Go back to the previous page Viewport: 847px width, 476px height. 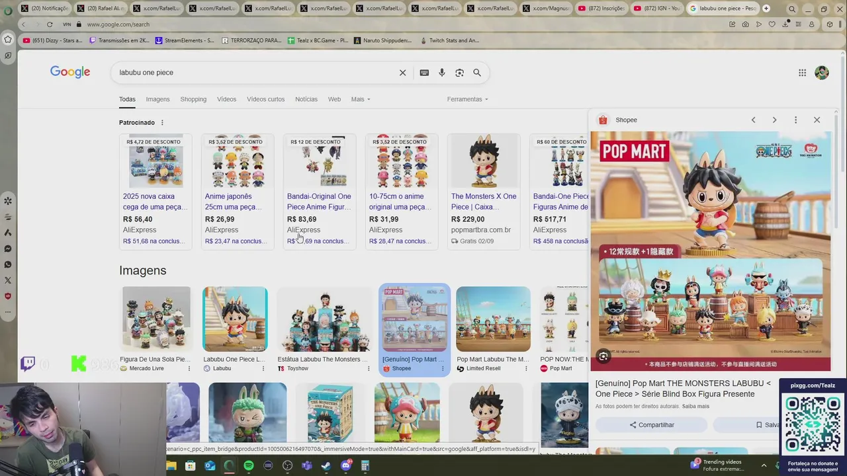click(x=23, y=24)
